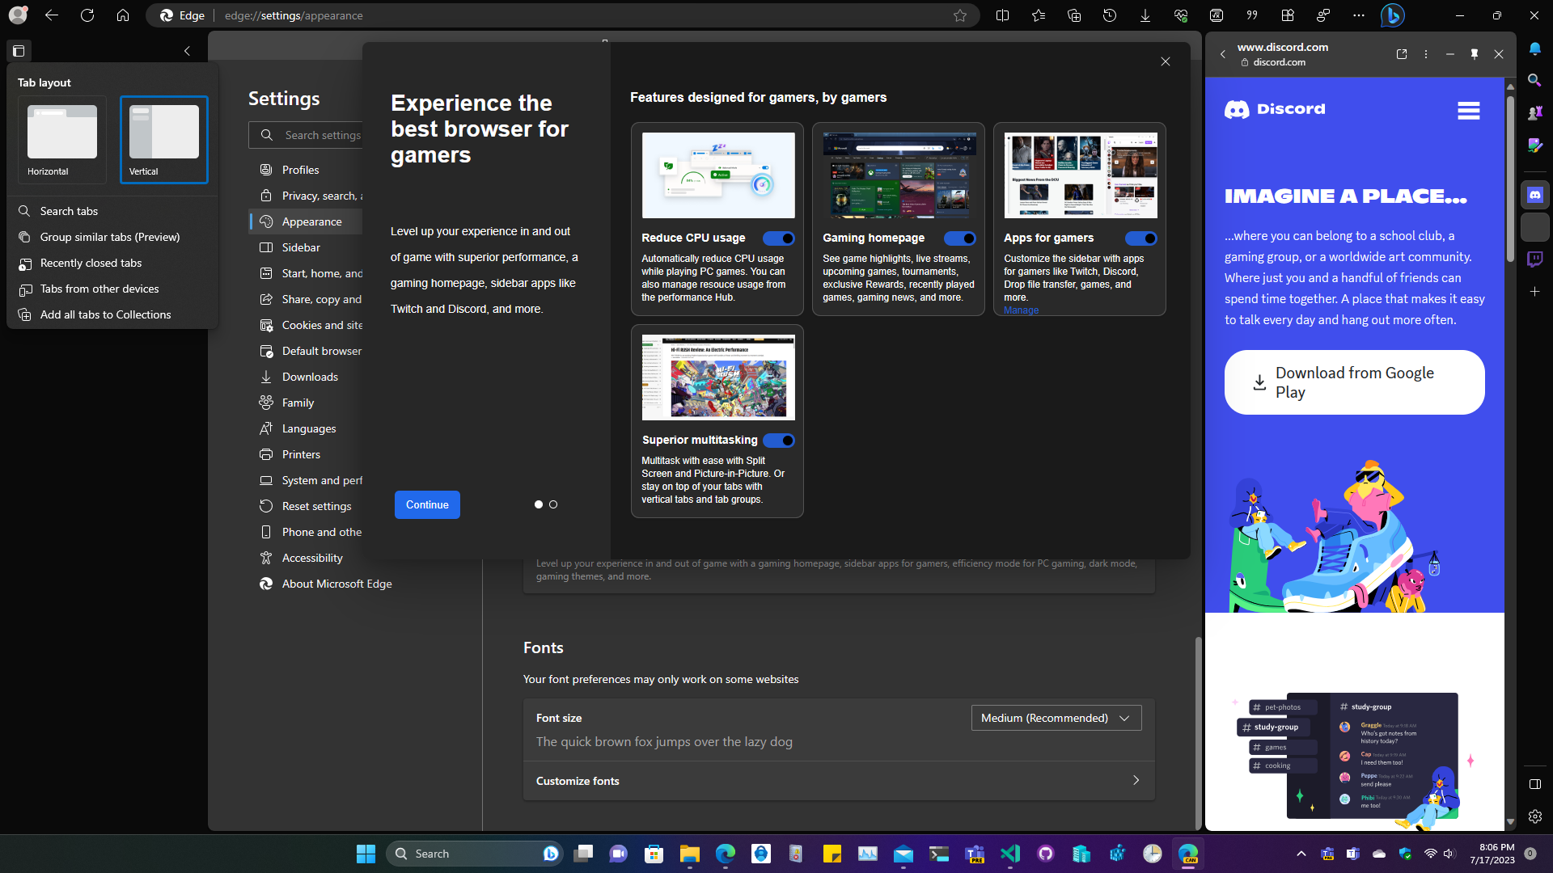This screenshot has width=1553, height=873.
Task: Open the Favorites toolbar icon
Action: [x=1039, y=15]
